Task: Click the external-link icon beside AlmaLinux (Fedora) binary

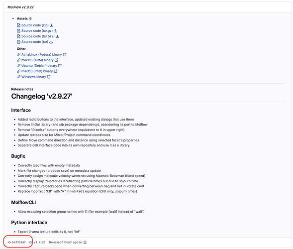Action: [x=65, y=54]
